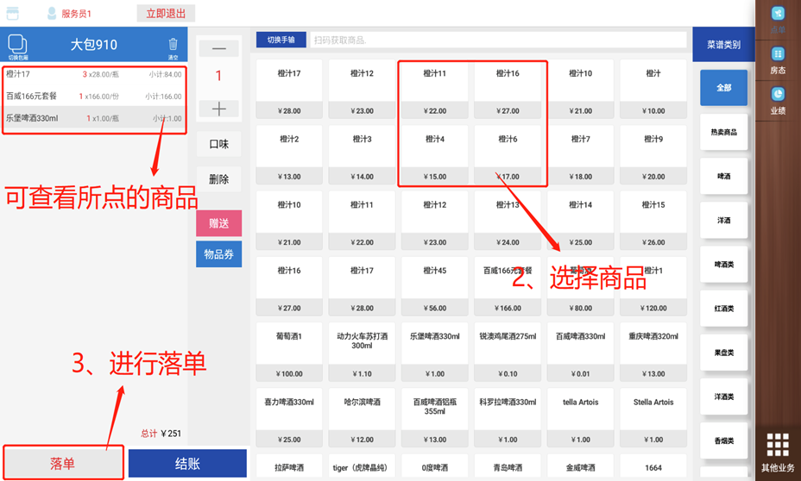Add the 0度啤酒 product

tap(435, 467)
